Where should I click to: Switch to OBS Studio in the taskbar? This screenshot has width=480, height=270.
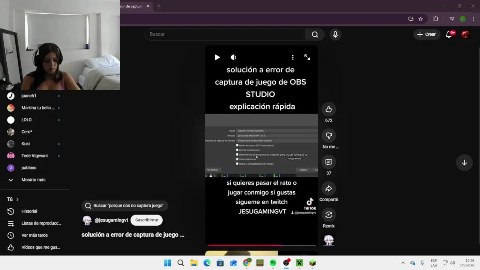click(x=286, y=263)
